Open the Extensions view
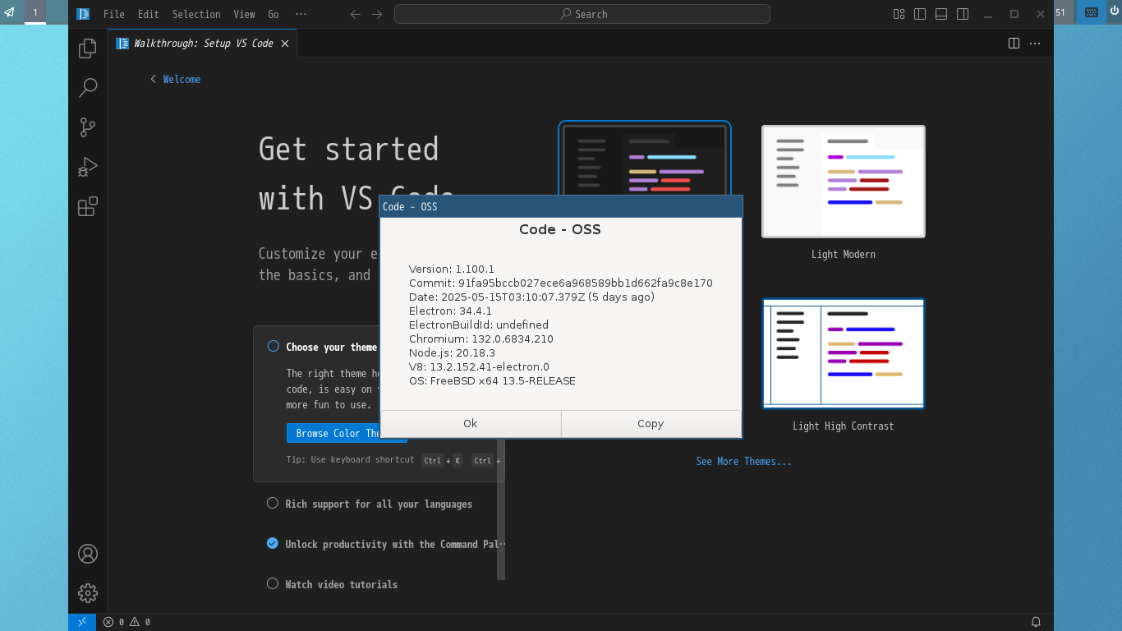The height and width of the screenshot is (631, 1122). coord(88,206)
